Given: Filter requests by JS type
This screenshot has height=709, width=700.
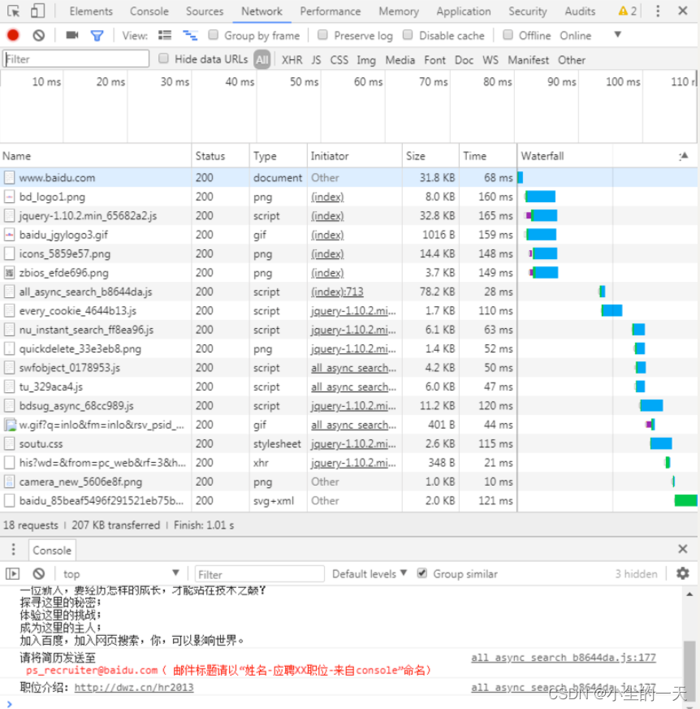Looking at the screenshot, I should [316, 59].
